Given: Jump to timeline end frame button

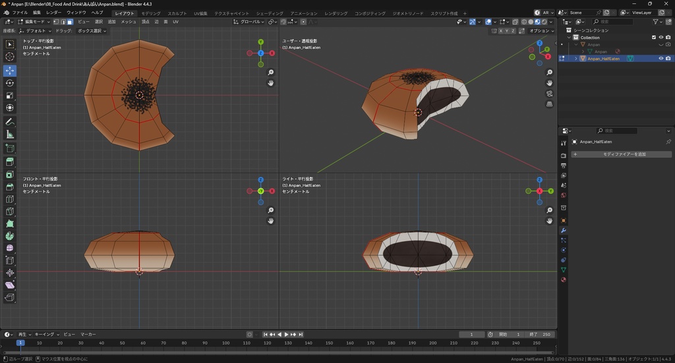Looking at the screenshot, I should click(x=301, y=335).
